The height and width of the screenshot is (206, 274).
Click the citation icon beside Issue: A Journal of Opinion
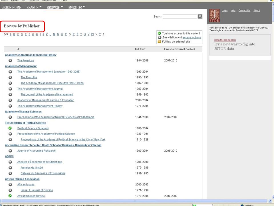[x=10, y=190]
